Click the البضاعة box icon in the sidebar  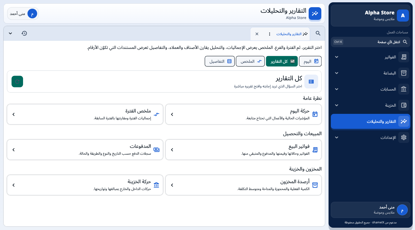tap(404, 73)
